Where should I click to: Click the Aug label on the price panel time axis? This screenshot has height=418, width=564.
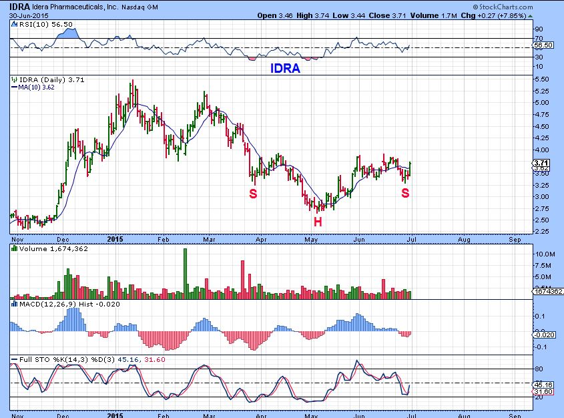pos(464,239)
